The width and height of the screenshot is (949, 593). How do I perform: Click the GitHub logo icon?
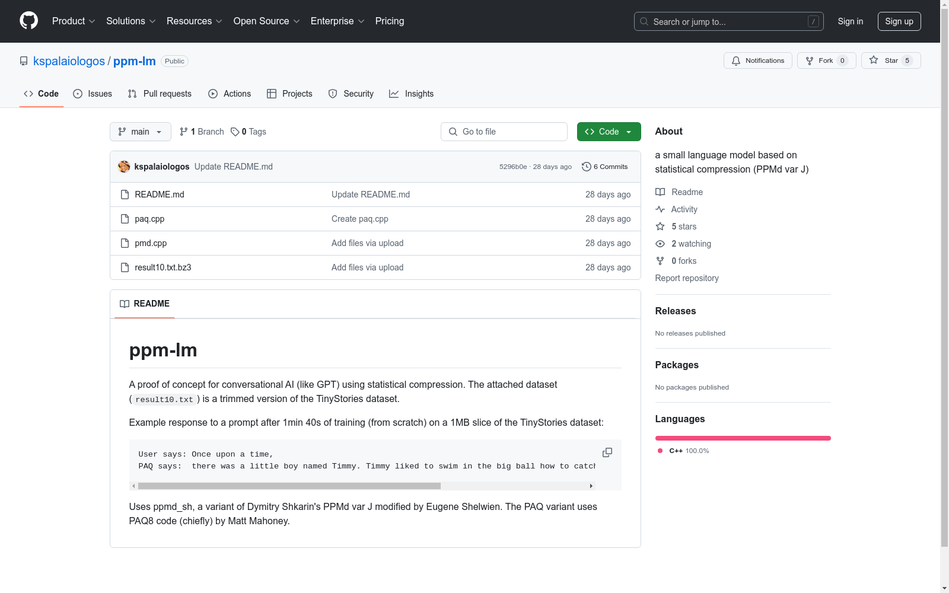28,21
